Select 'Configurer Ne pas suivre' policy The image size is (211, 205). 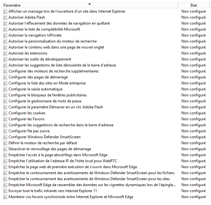[x=29, y=131]
